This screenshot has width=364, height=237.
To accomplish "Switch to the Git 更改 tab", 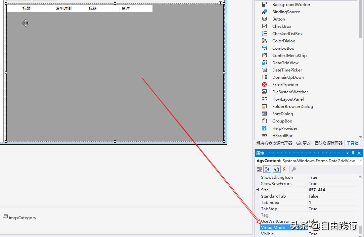I will pos(303,143).
